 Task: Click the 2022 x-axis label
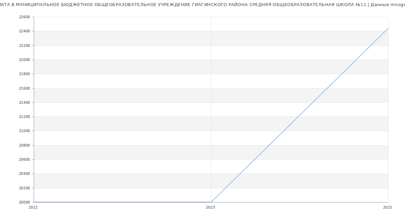pos(33,208)
